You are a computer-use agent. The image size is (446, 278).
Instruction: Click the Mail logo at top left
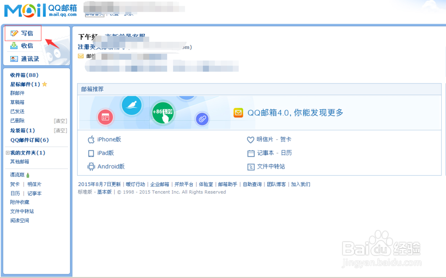tap(27, 9)
